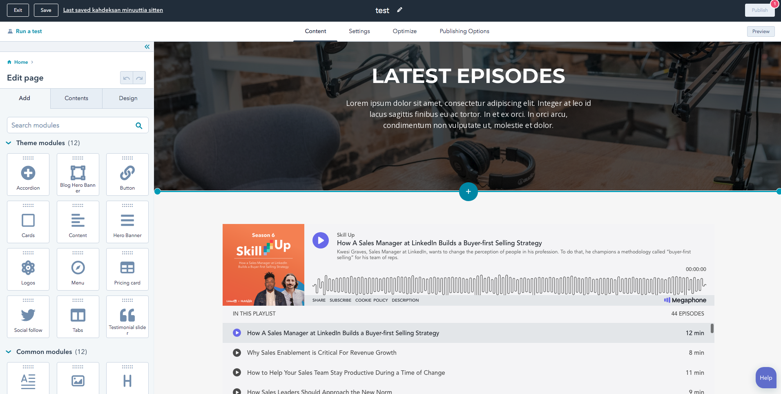The image size is (781, 394).
Task: Open the Optimize tab
Action: tap(405, 31)
